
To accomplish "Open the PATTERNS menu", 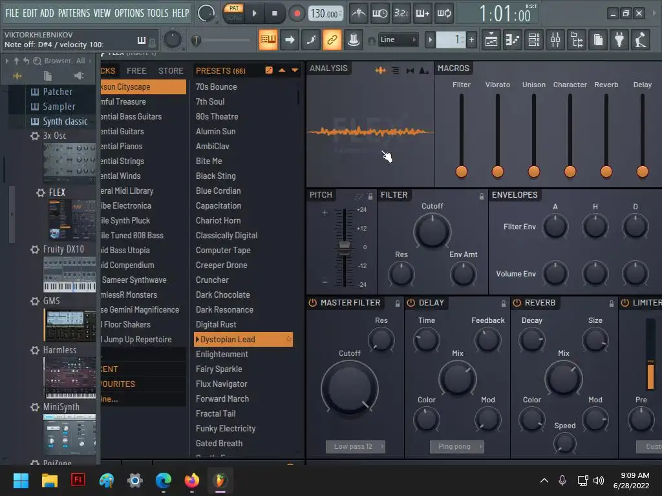I will (74, 13).
